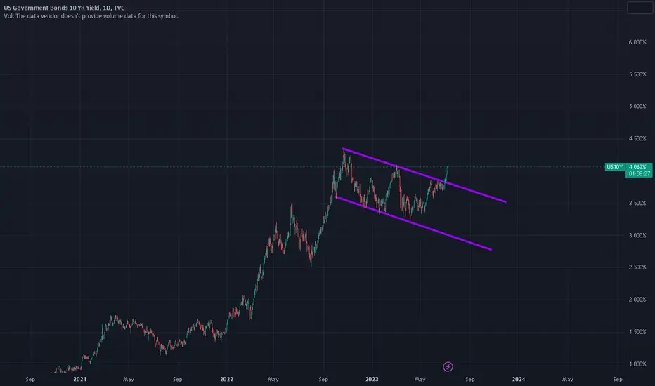Click the 2021 time axis label
The image size is (655, 386).
[x=80, y=379]
